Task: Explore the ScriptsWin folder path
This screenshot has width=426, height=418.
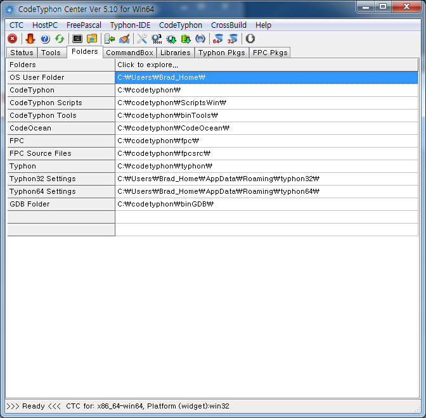Action: (266, 103)
